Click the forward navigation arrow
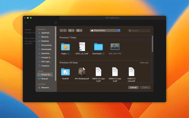 pyautogui.click(x=65, y=30)
